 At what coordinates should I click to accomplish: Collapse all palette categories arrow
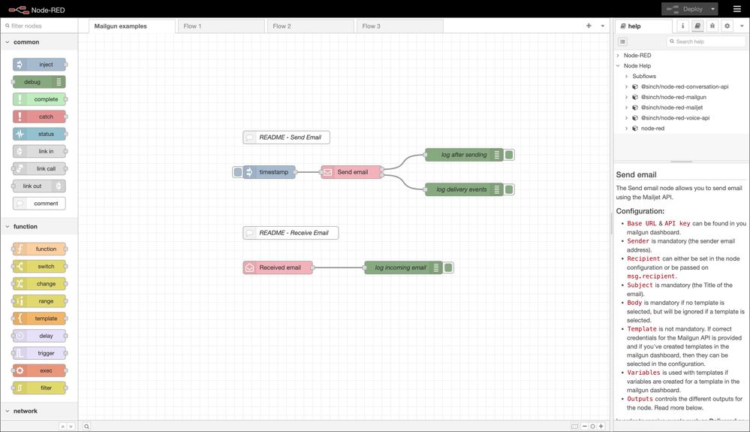[62, 426]
